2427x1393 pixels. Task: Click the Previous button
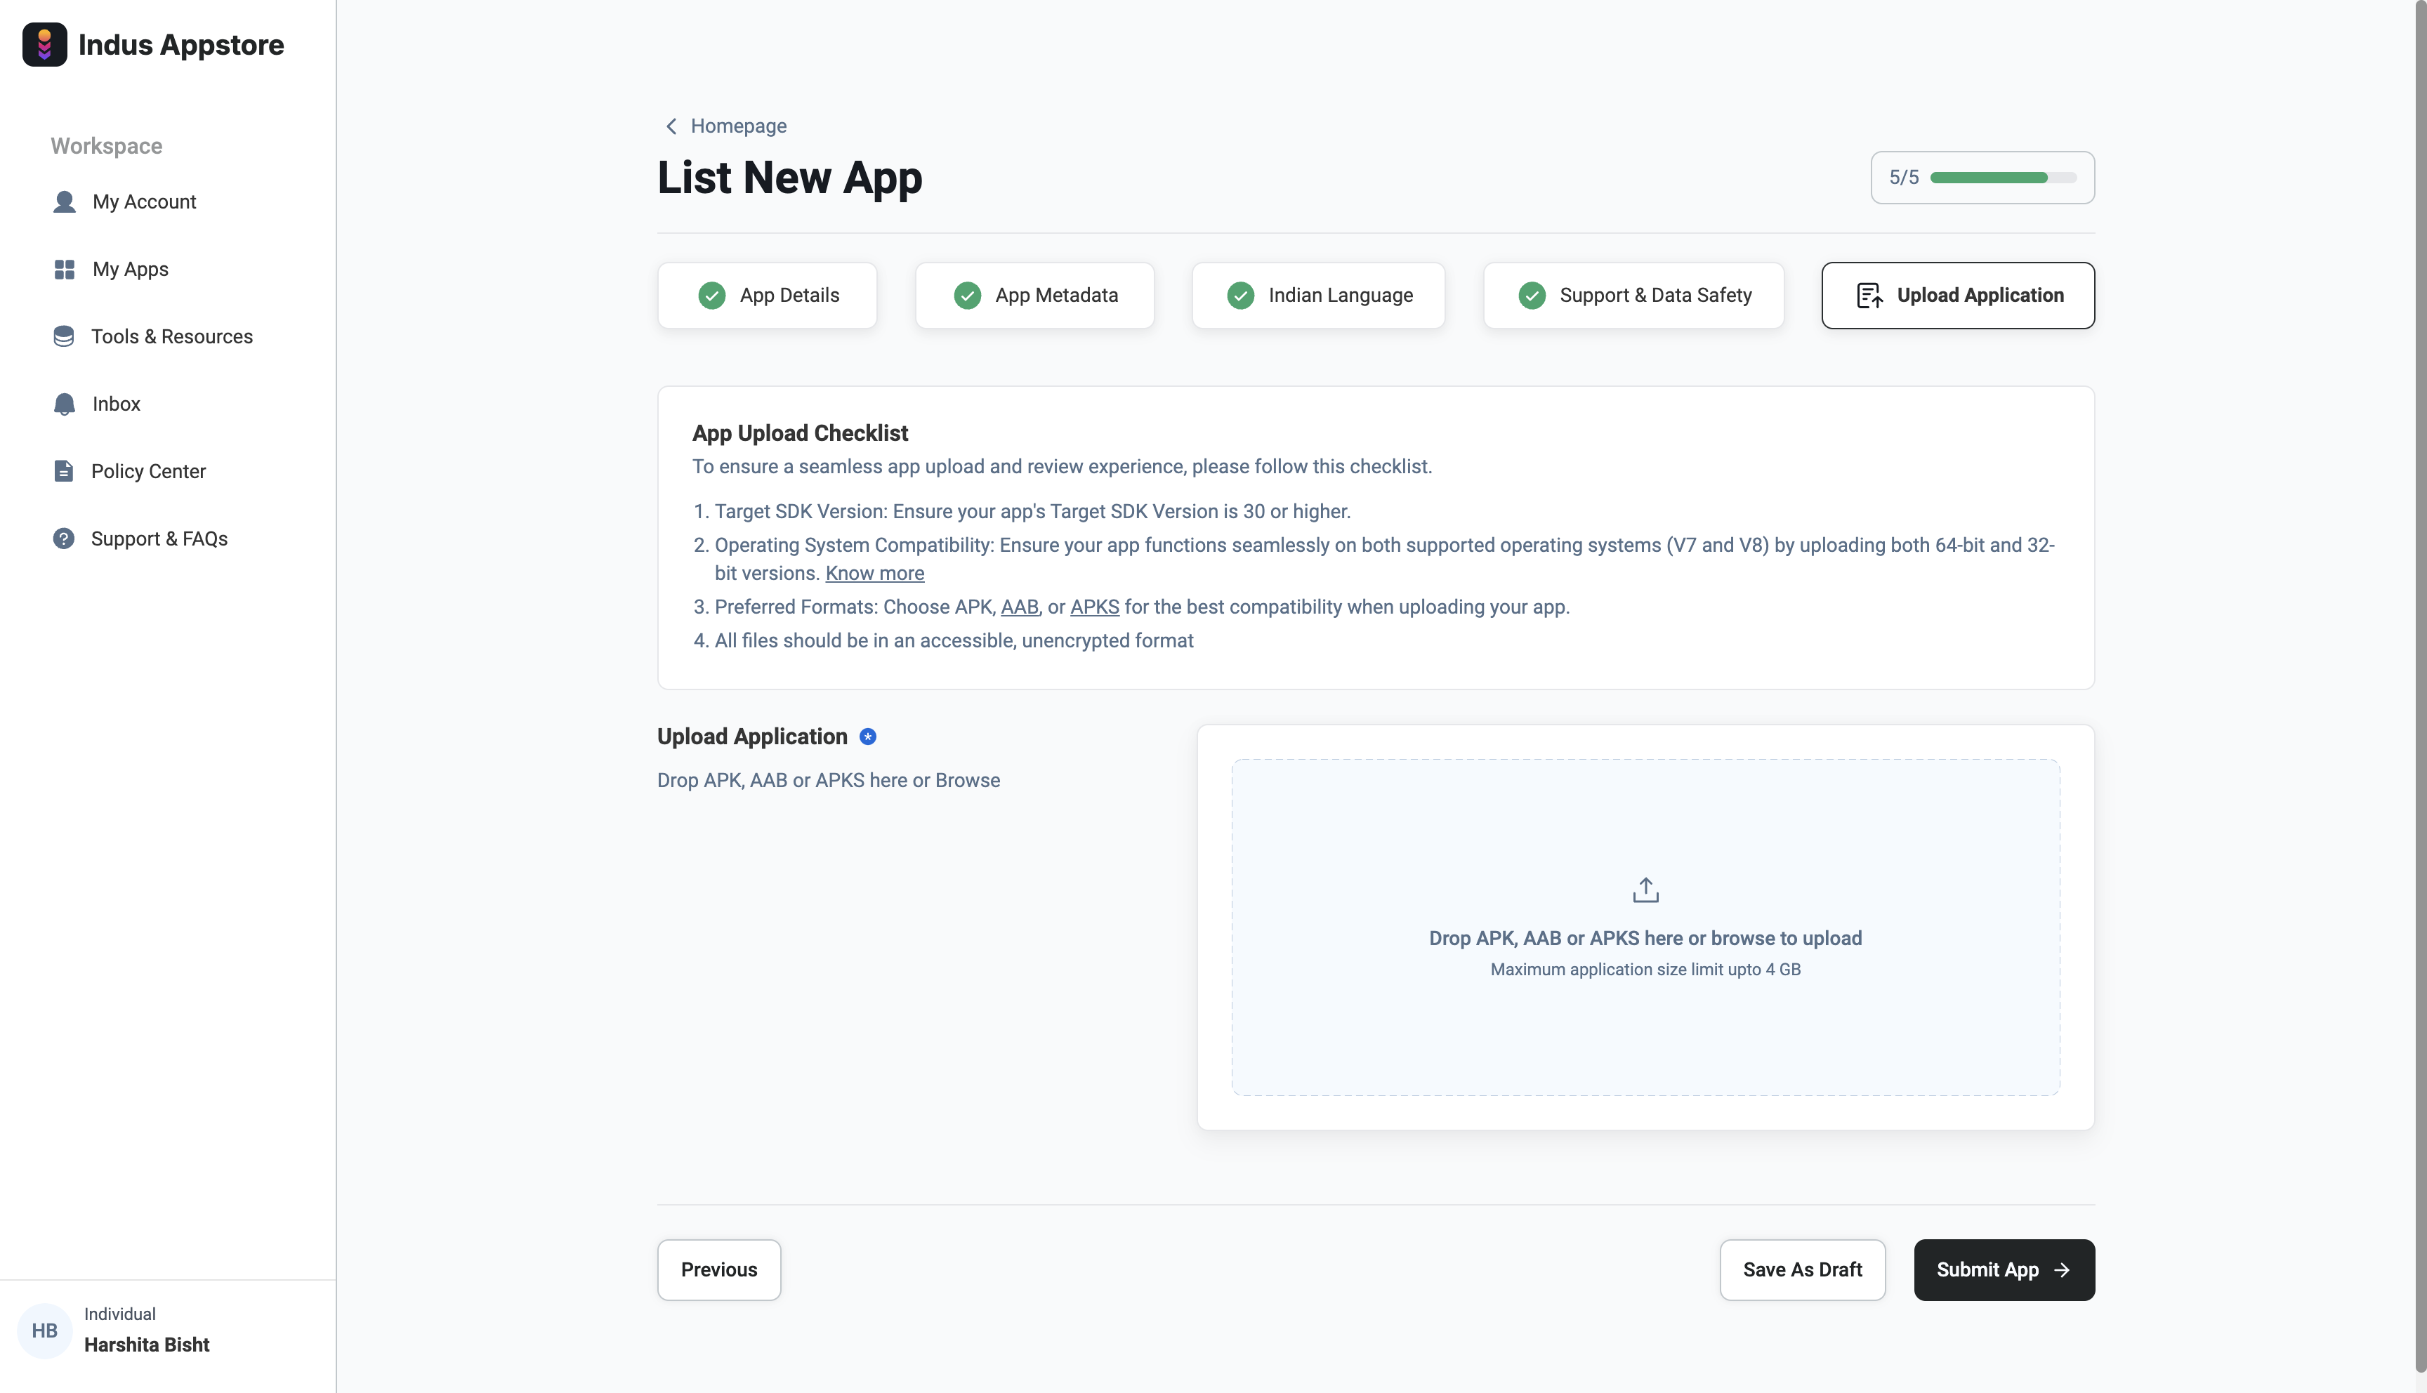(718, 1271)
